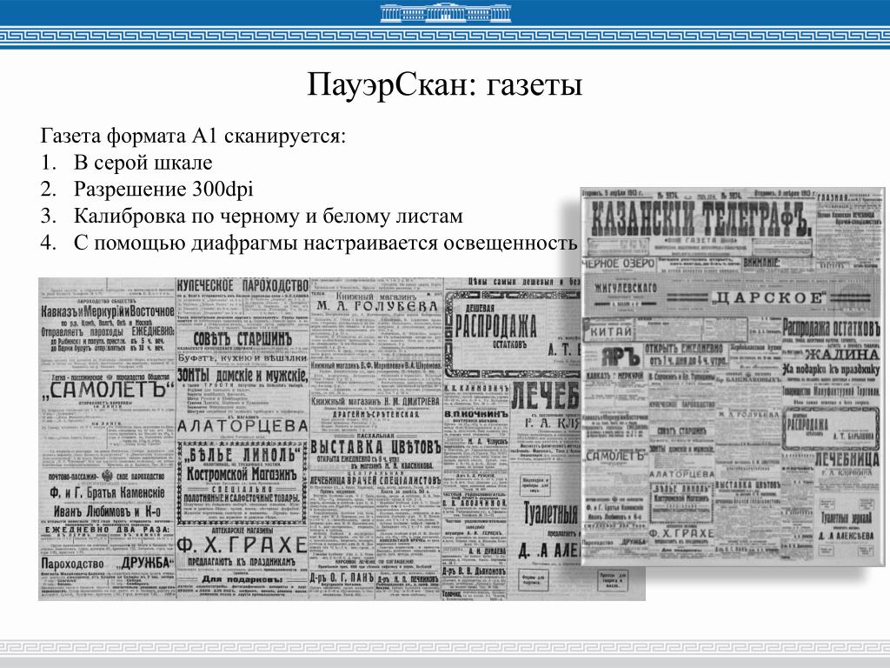Click the building logo in the top header

coord(443,13)
